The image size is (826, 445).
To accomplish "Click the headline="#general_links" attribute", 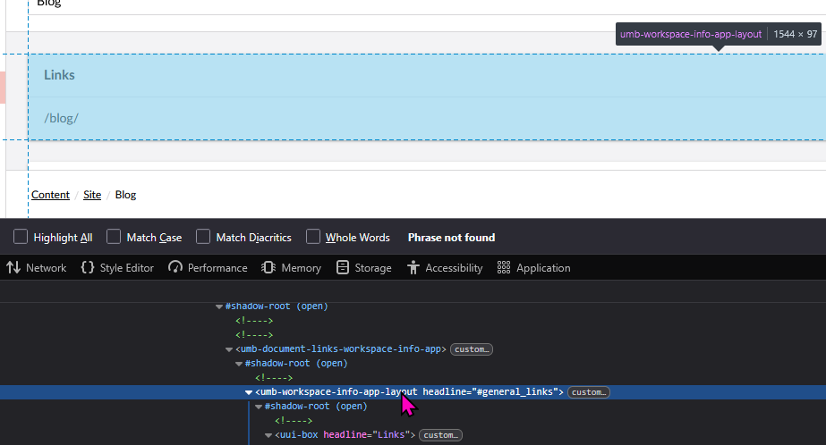I will 490,392.
